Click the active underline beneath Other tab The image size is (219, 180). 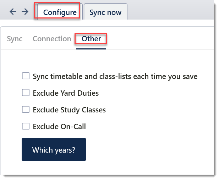[x=91, y=49]
